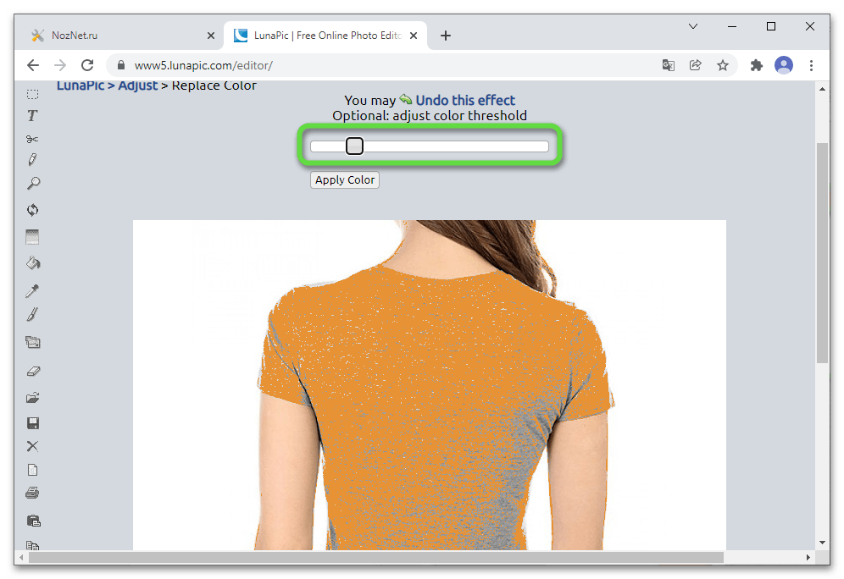Screen dimensions: 844x579
Task: Click the vertical scrollbar down arrow
Action: 822,543
